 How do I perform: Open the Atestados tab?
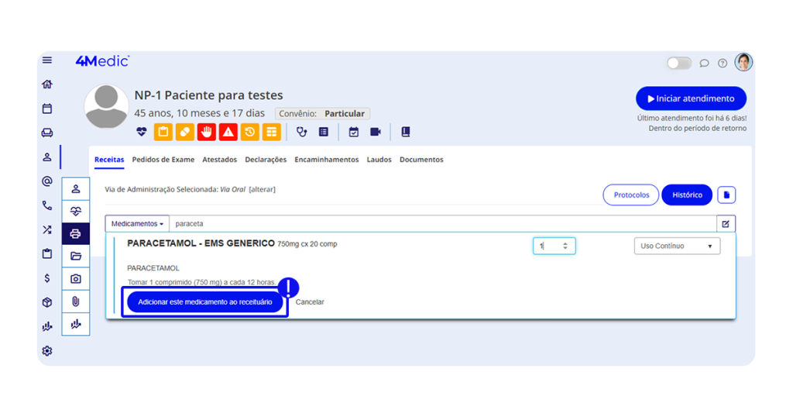point(220,160)
